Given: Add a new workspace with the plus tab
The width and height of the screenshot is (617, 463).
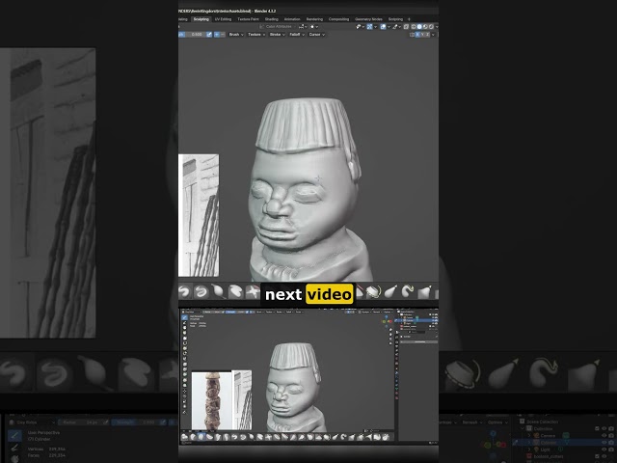Looking at the screenshot, I should (409, 19).
